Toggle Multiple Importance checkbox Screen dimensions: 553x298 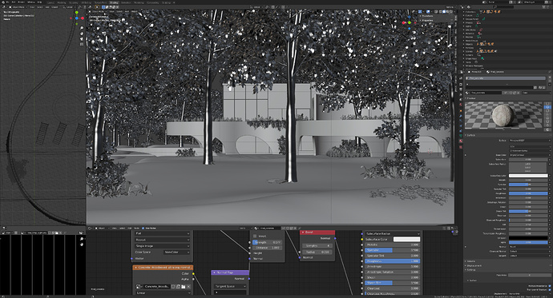click(x=550, y=286)
